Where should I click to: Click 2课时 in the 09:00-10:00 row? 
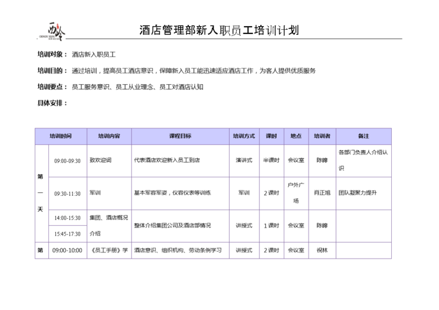[271, 250]
